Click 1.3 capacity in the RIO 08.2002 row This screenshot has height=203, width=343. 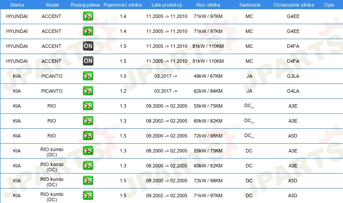tap(123, 121)
